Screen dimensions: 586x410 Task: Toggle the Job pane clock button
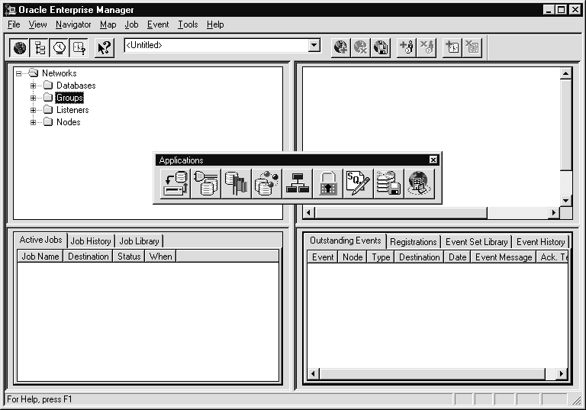point(59,48)
